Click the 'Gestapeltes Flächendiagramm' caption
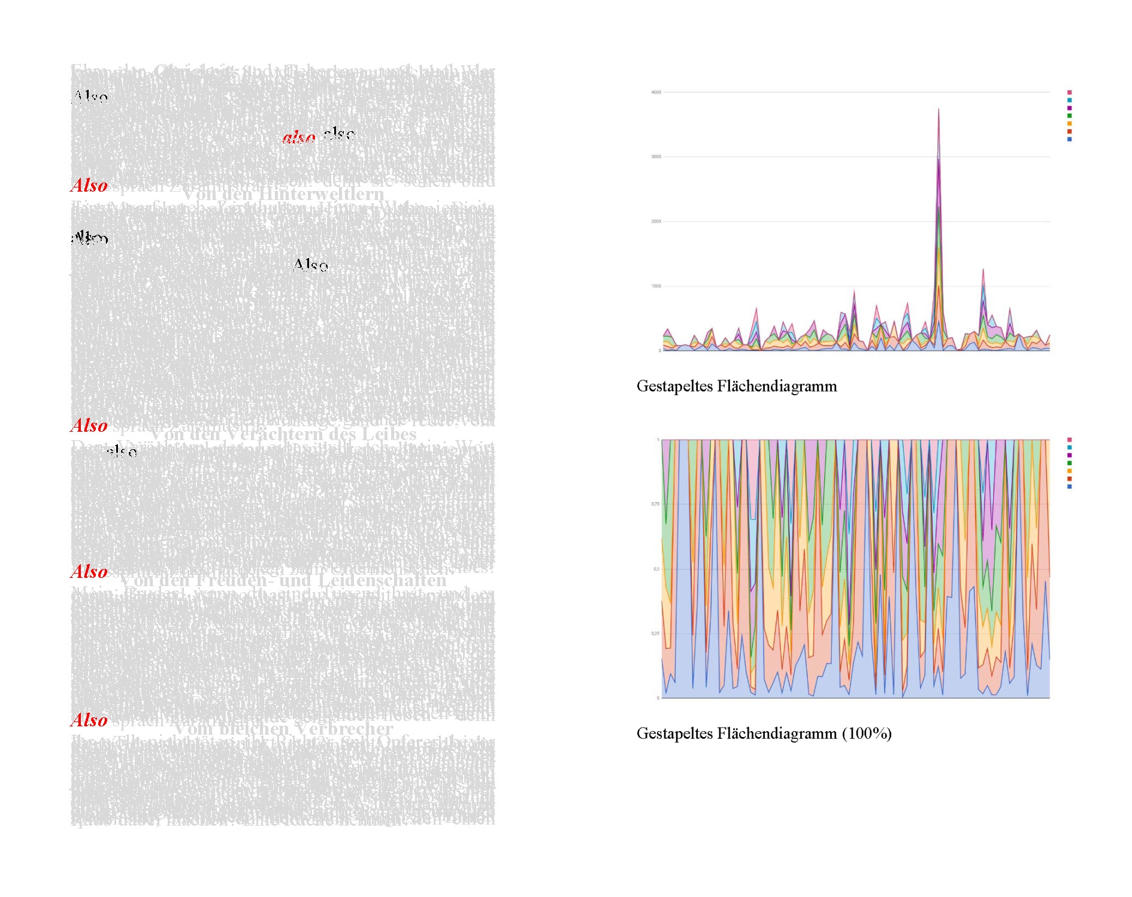 (x=736, y=386)
